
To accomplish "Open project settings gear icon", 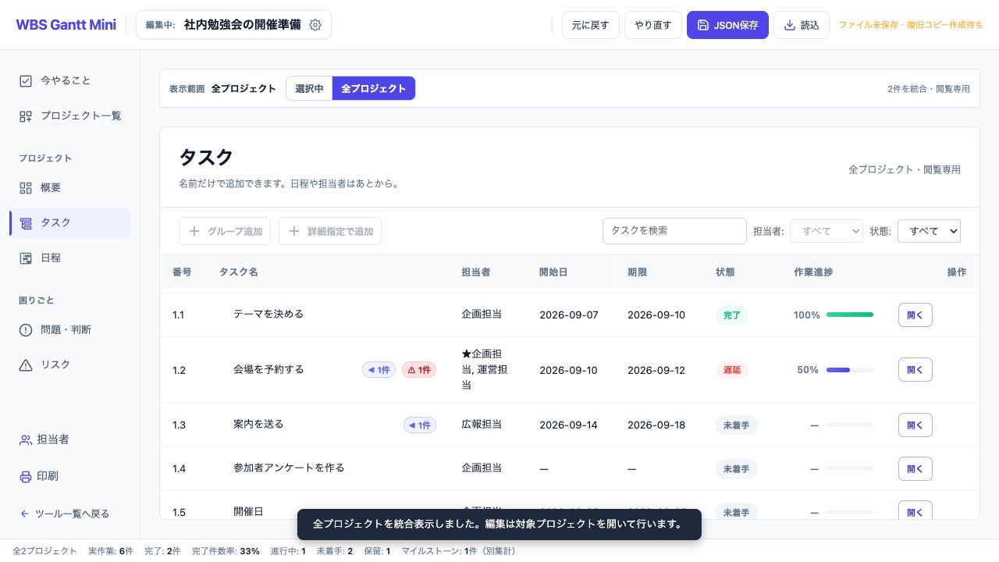I will tap(315, 25).
